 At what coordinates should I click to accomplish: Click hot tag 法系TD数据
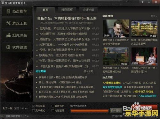pos(149,83)
